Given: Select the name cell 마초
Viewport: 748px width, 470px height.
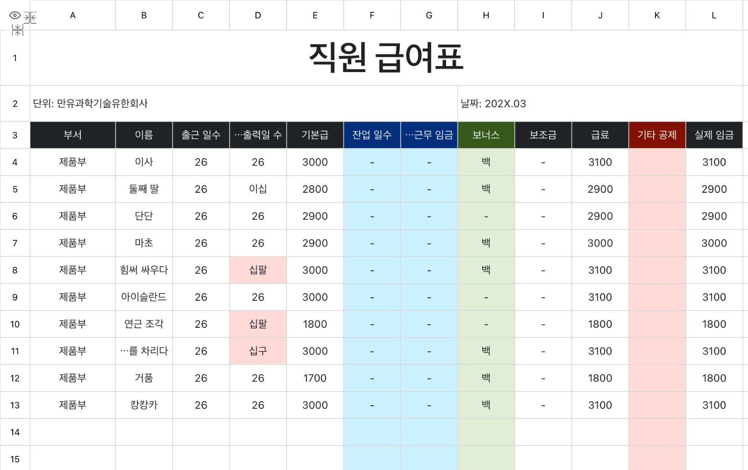Looking at the screenshot, I should [x=144, y=243].
